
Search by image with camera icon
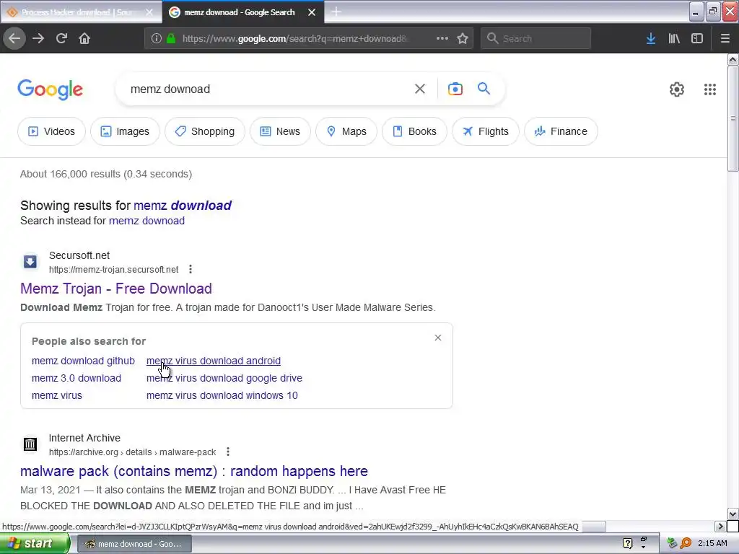pos(455,89)
